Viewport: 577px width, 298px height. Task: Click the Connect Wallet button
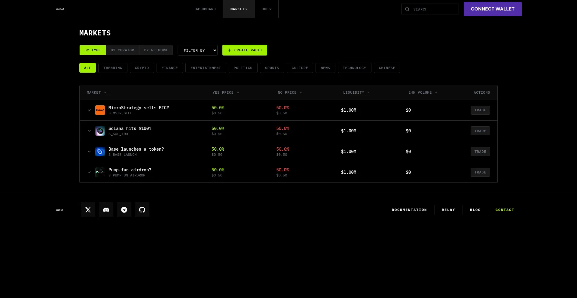point(492,9)
